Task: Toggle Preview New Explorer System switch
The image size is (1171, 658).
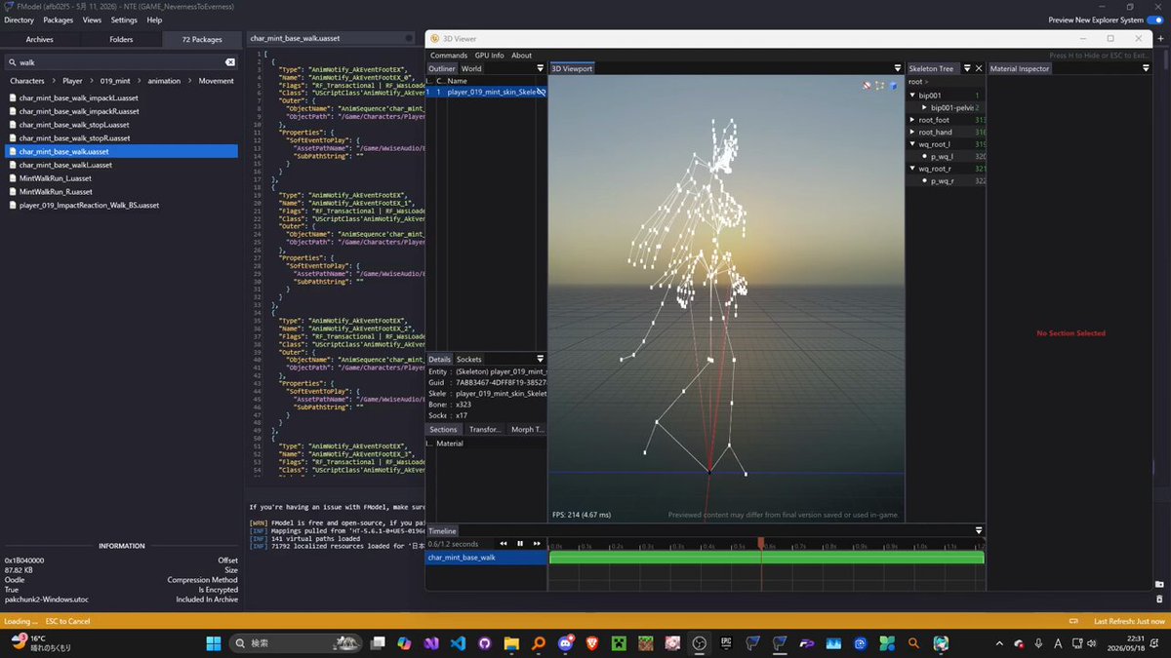Action: point(1153,19)
